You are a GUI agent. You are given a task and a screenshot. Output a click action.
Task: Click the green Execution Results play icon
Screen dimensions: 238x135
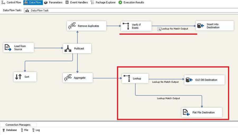[x=120, y=2]
